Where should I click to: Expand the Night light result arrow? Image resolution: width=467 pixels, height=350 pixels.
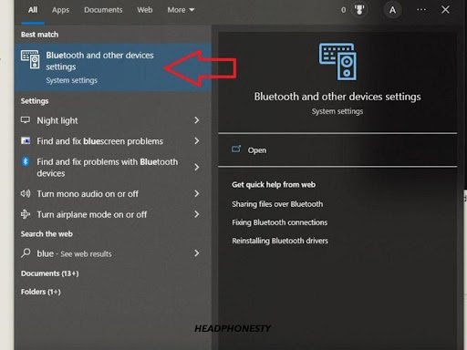197,120
